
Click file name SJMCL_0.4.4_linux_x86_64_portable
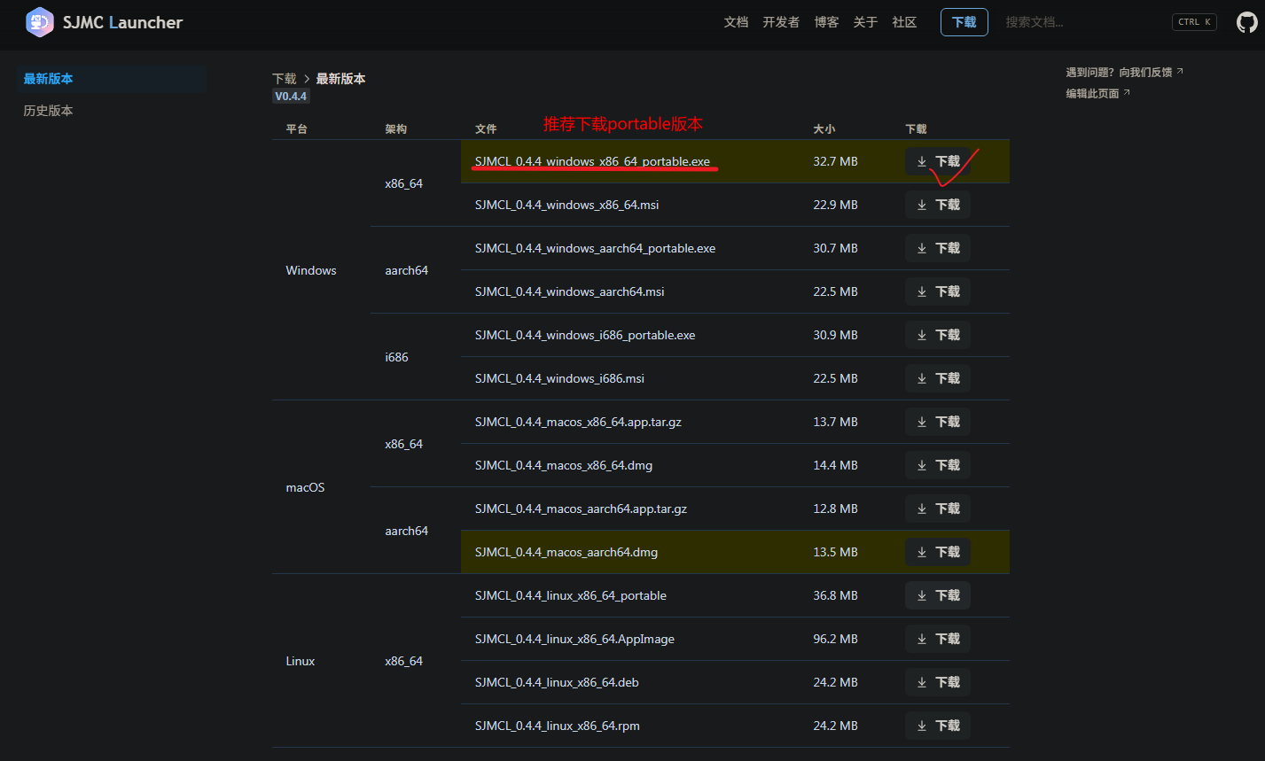571,595
